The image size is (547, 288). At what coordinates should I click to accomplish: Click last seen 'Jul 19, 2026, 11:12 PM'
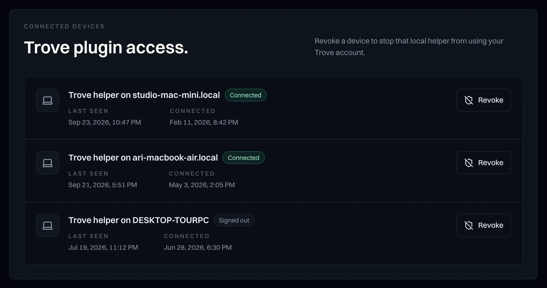point(103,247)
